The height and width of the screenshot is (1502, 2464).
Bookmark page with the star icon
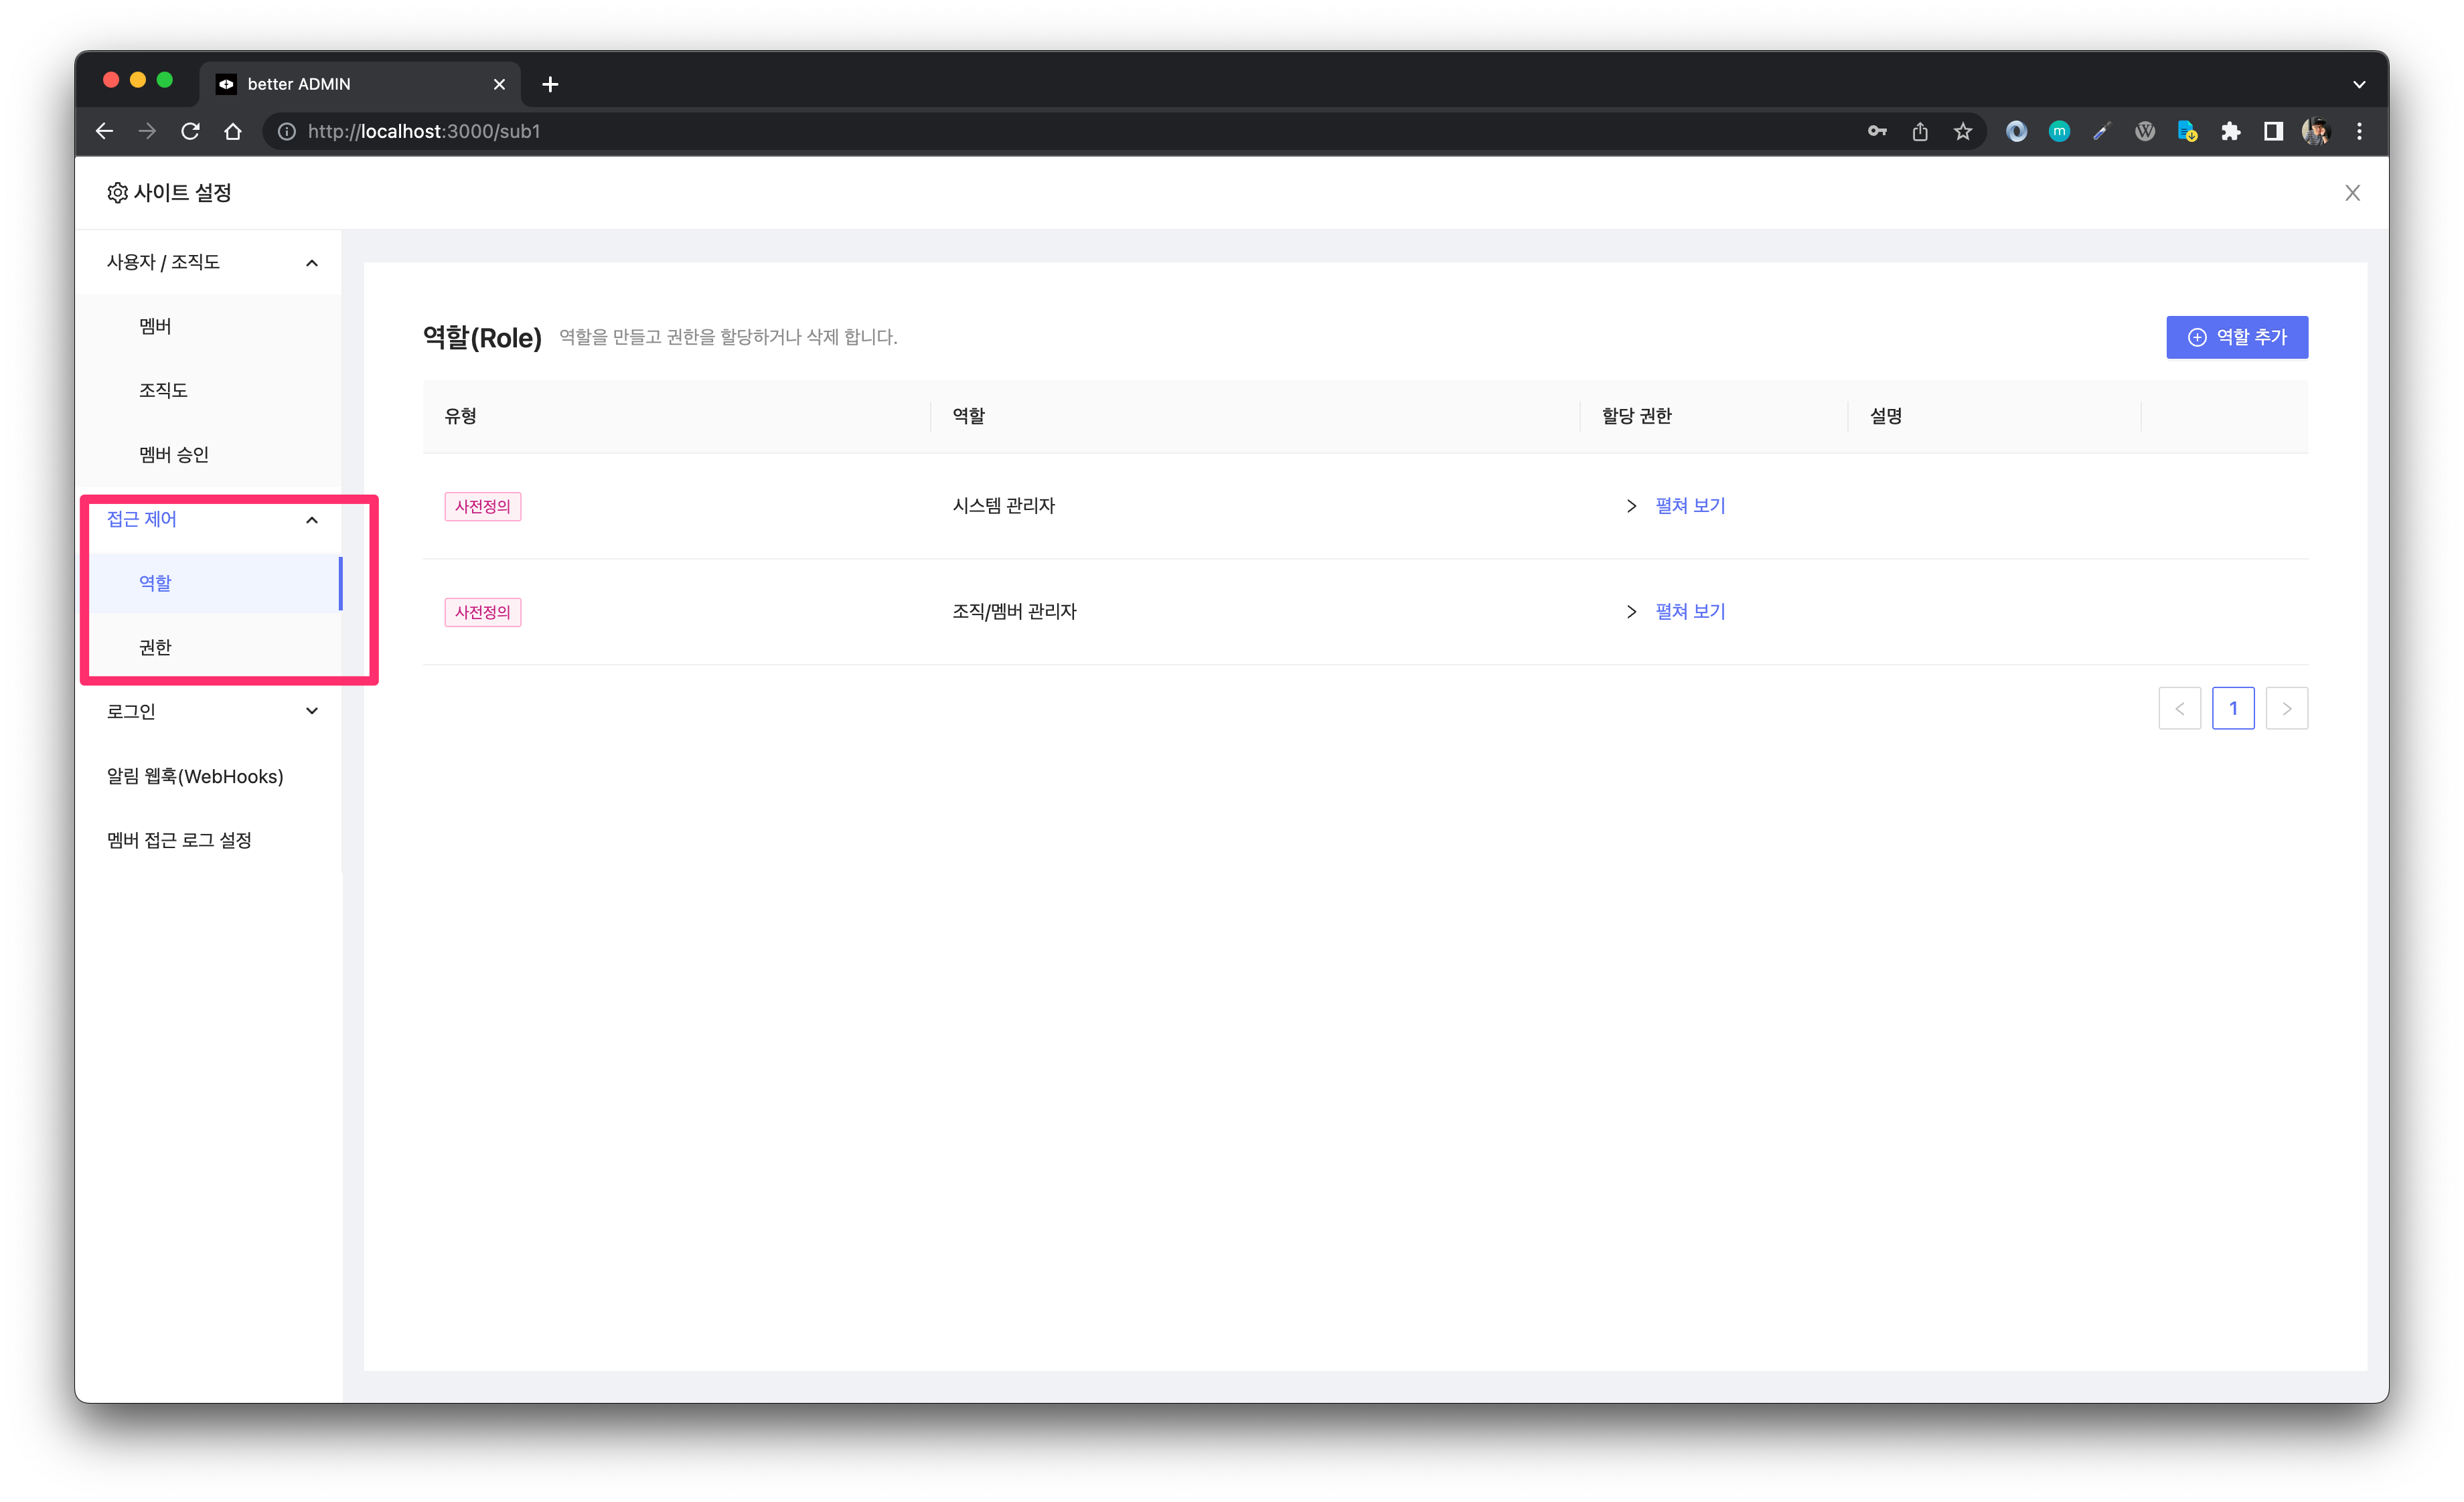click(1963, 131)
